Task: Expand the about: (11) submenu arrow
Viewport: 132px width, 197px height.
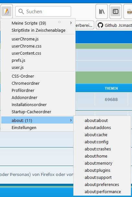Action: [x=71, y=120]
